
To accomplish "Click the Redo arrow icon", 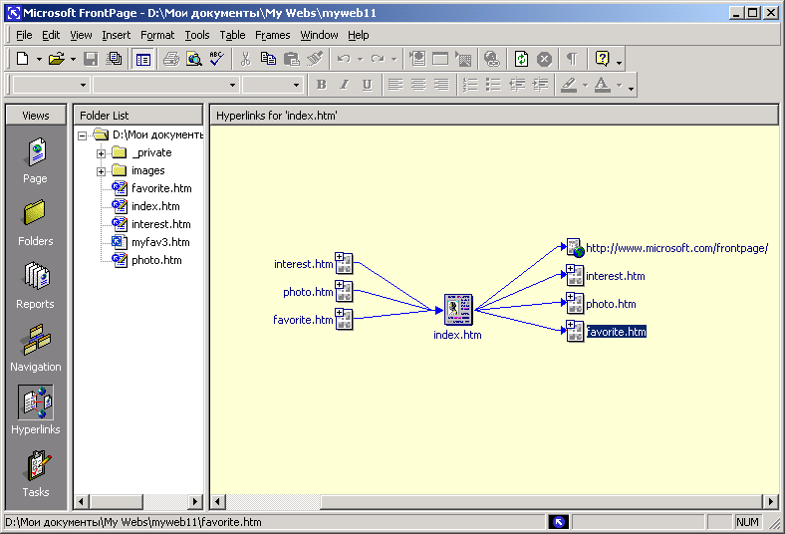I will [x=378, y=59].
